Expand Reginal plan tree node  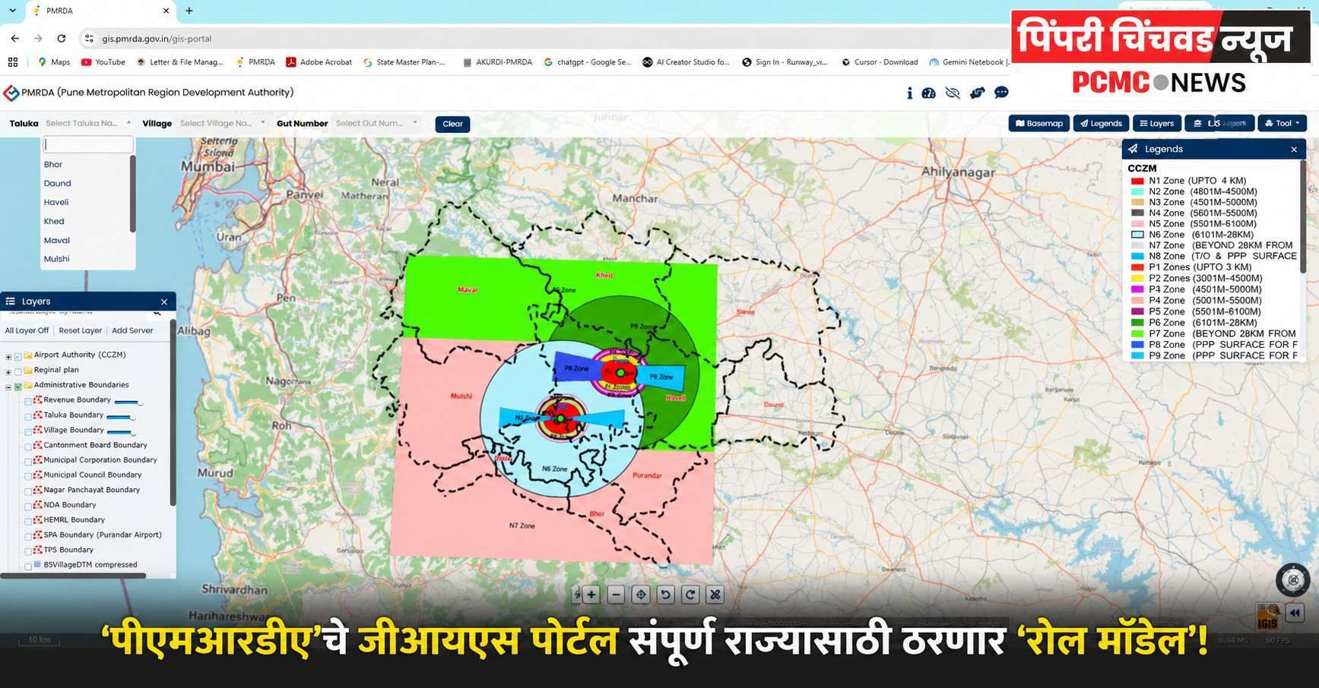[8, 371]
